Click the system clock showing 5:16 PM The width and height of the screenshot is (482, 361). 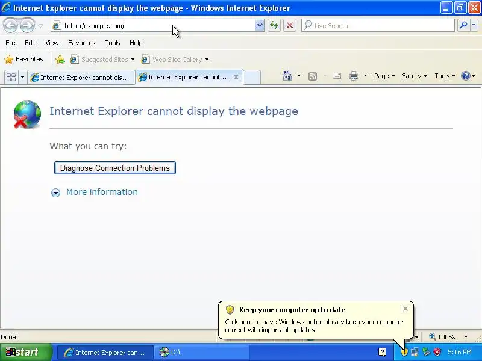coord(460,352)
